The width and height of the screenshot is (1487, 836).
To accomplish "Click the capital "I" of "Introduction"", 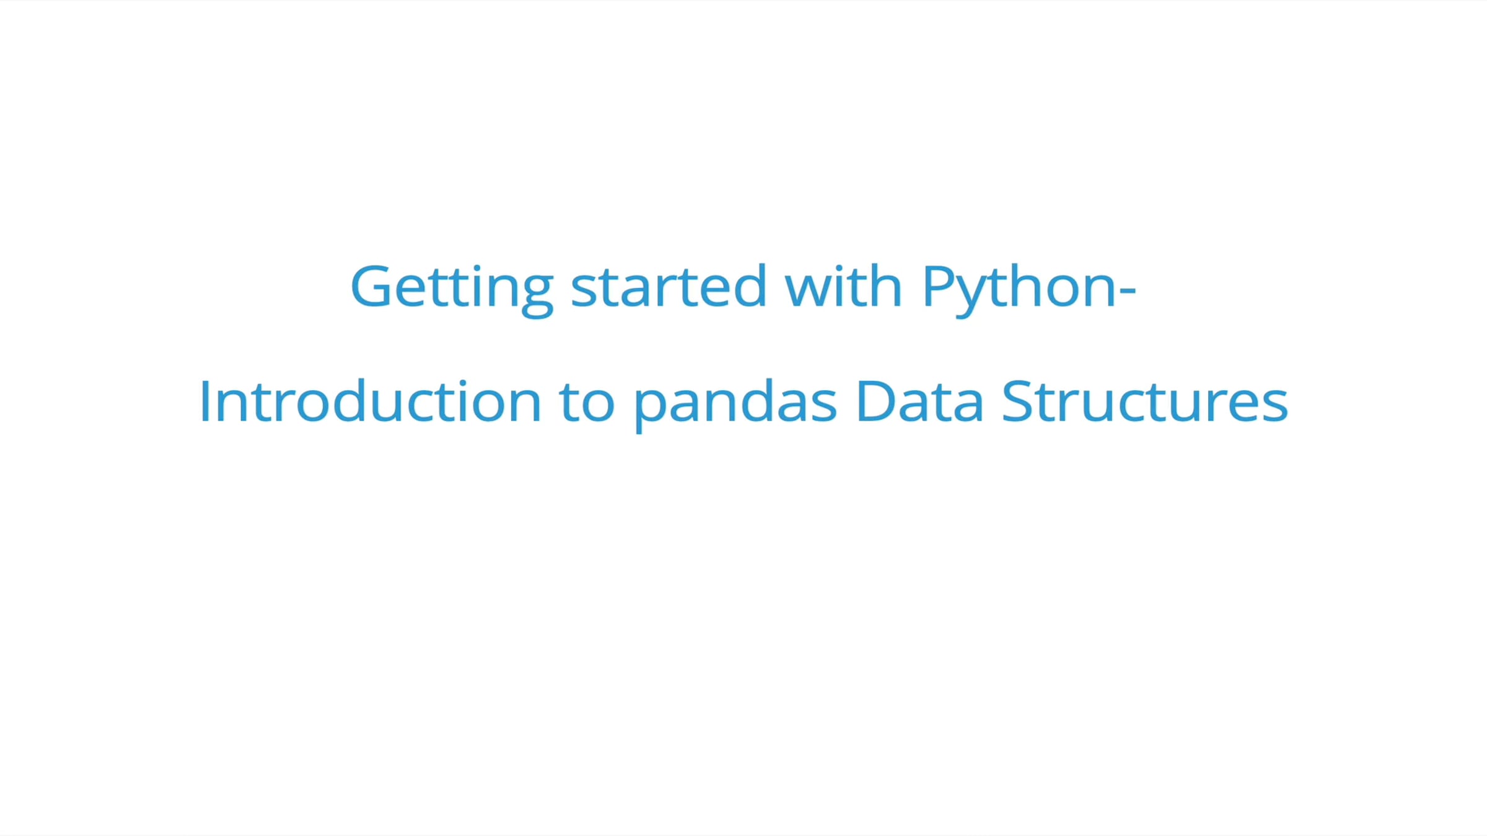I will [x=204, y=402].
